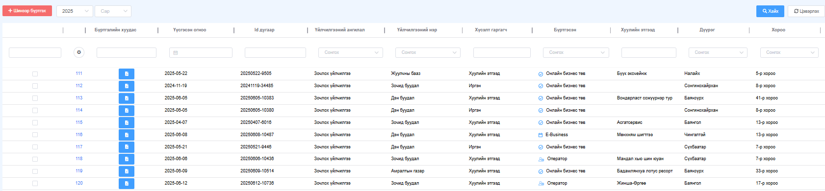
Task: Tick the checkbox for row 115
Action: [x=35, y=123]
